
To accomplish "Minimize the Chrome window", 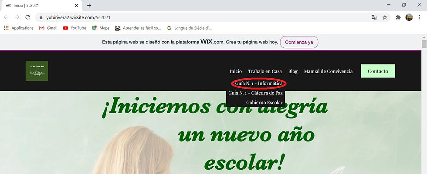I will [x=389, y=5].
